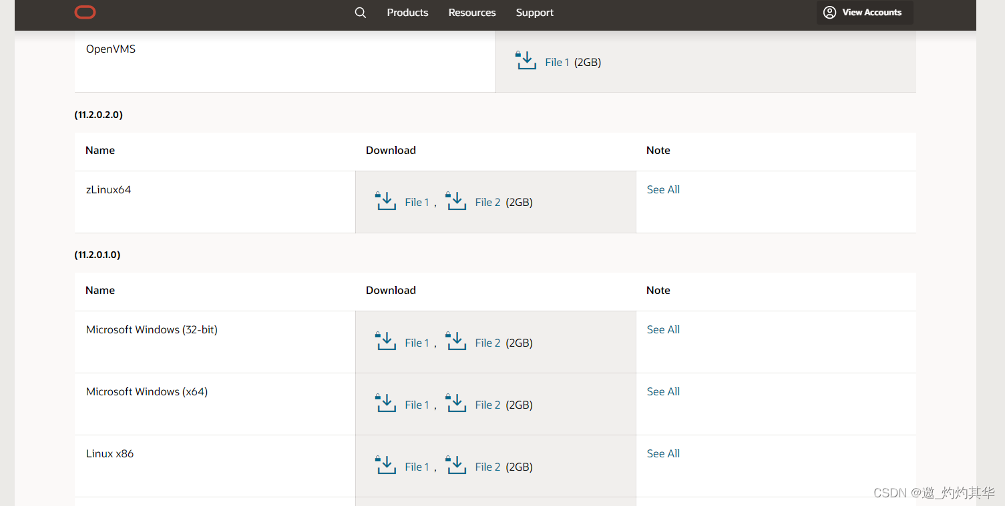
Task: Download Windows (32-bit) File 1 link
Action: pos(417,343)
